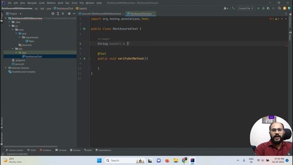Collapse all in Project panel
293x165 pixels.
[x=63, y=14]
